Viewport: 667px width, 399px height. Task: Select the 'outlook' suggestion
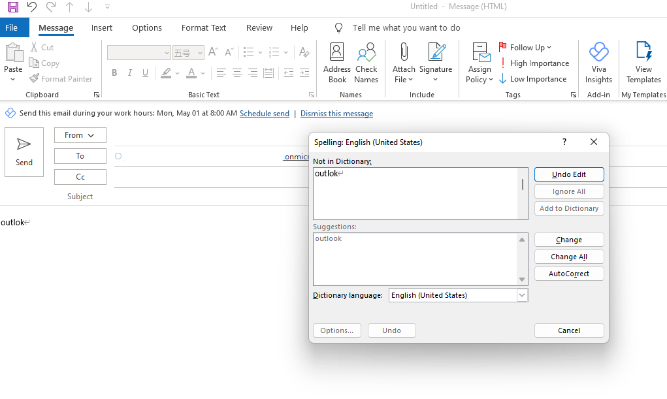tap(329, 238)
